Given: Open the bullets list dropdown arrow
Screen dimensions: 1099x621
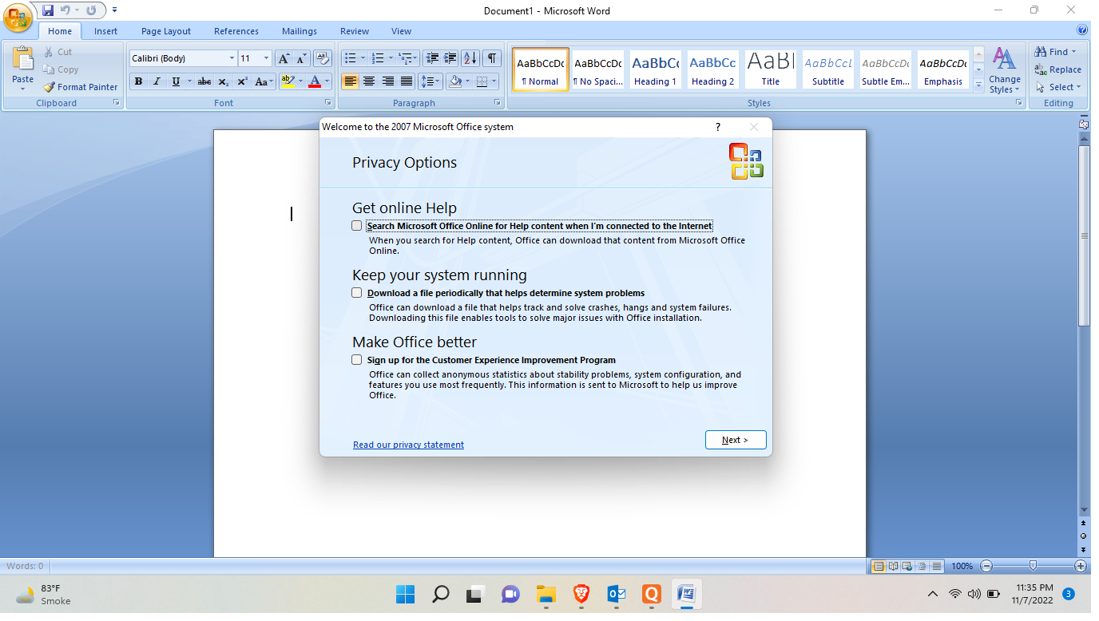Looking at the screenshot, I should click(363, 58).
